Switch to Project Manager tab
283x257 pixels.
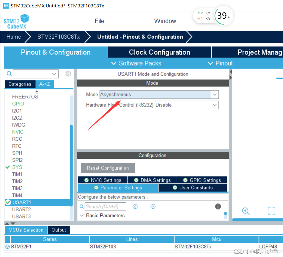pyautogui.click(x=247, y=52)
